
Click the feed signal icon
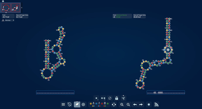[x=156, y=105]
